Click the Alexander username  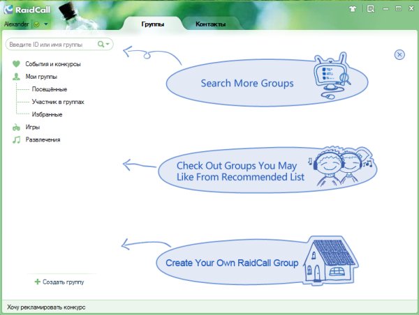tap(17, 24)
